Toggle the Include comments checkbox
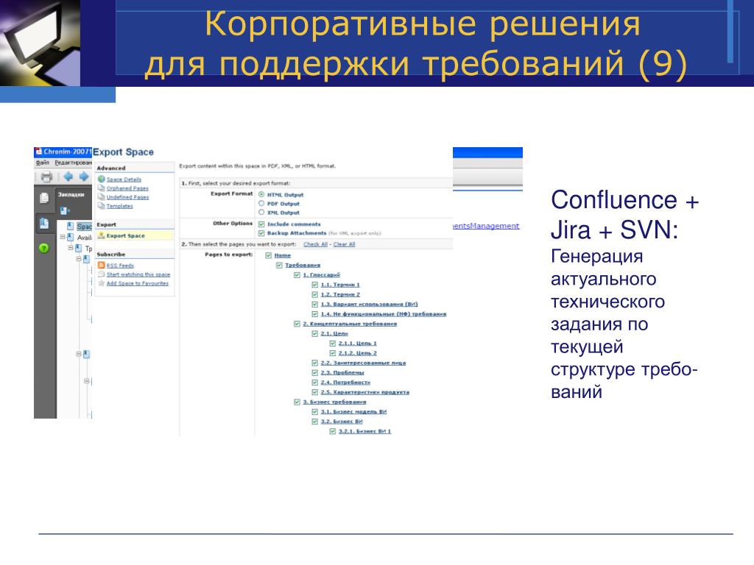This screenshot has height=565, width=754. click(261, 224)
